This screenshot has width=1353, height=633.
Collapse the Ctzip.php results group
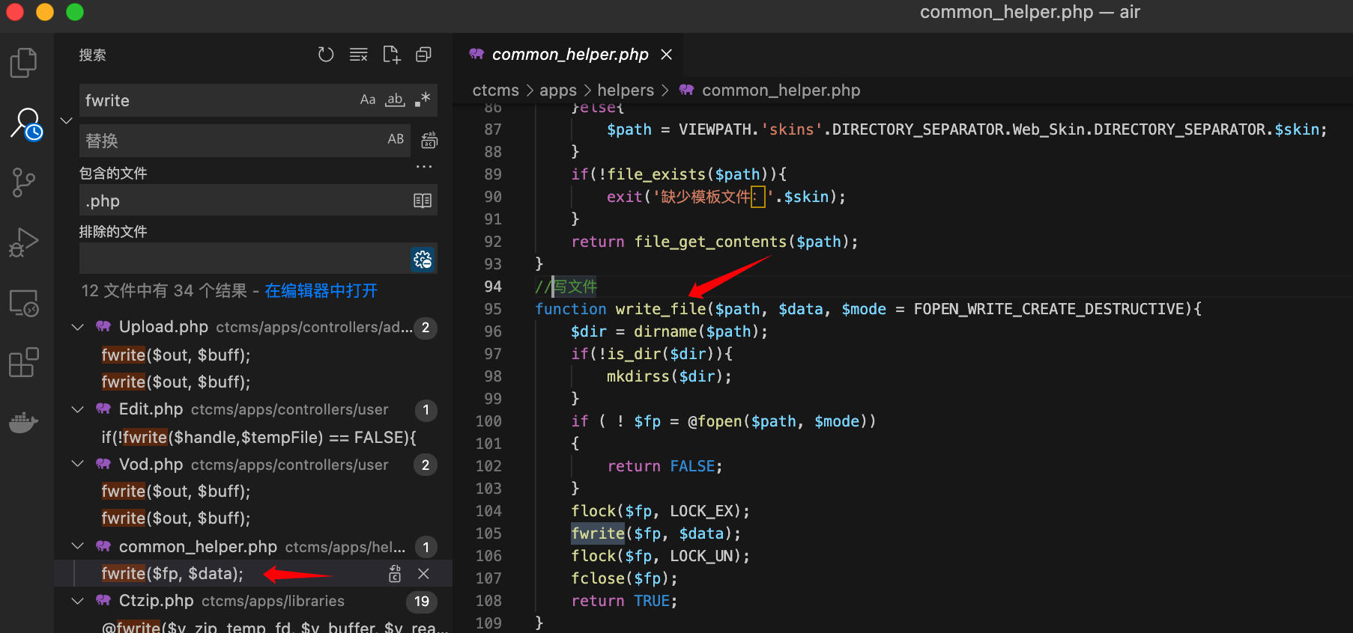point(77,602)
